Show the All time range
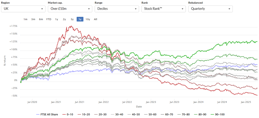This screenshot has height=118, width=259. (96, 19)
